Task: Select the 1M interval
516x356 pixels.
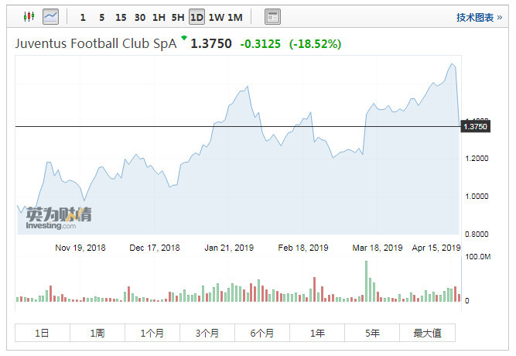Action: click(235, 17)
